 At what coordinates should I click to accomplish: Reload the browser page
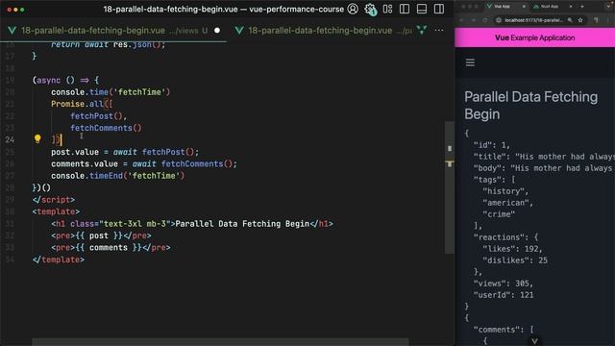(x=485, y=20)
